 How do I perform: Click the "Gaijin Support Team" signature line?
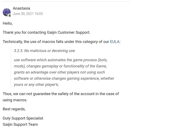tap(20, 124)
